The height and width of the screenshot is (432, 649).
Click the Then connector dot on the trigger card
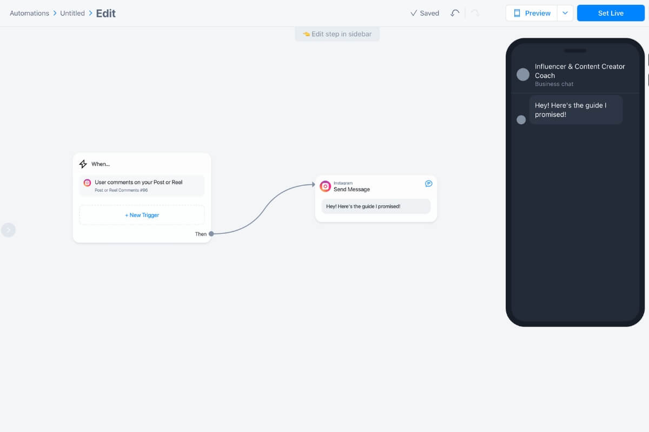coord(210,234)
